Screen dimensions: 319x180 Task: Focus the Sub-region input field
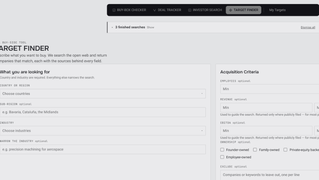click(103, 112)
